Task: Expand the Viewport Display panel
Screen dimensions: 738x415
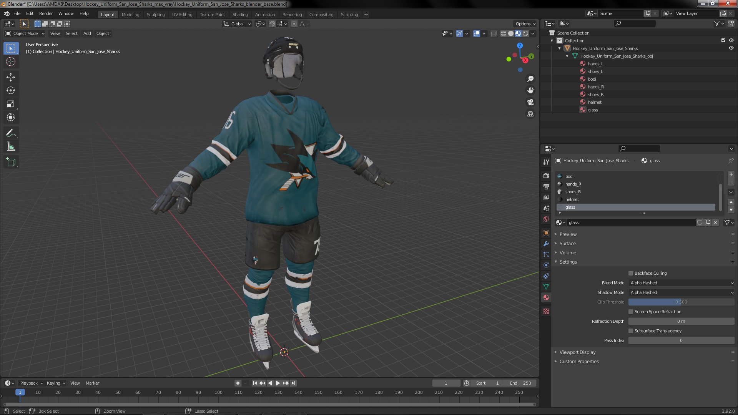Action: (x=577, y=352)
